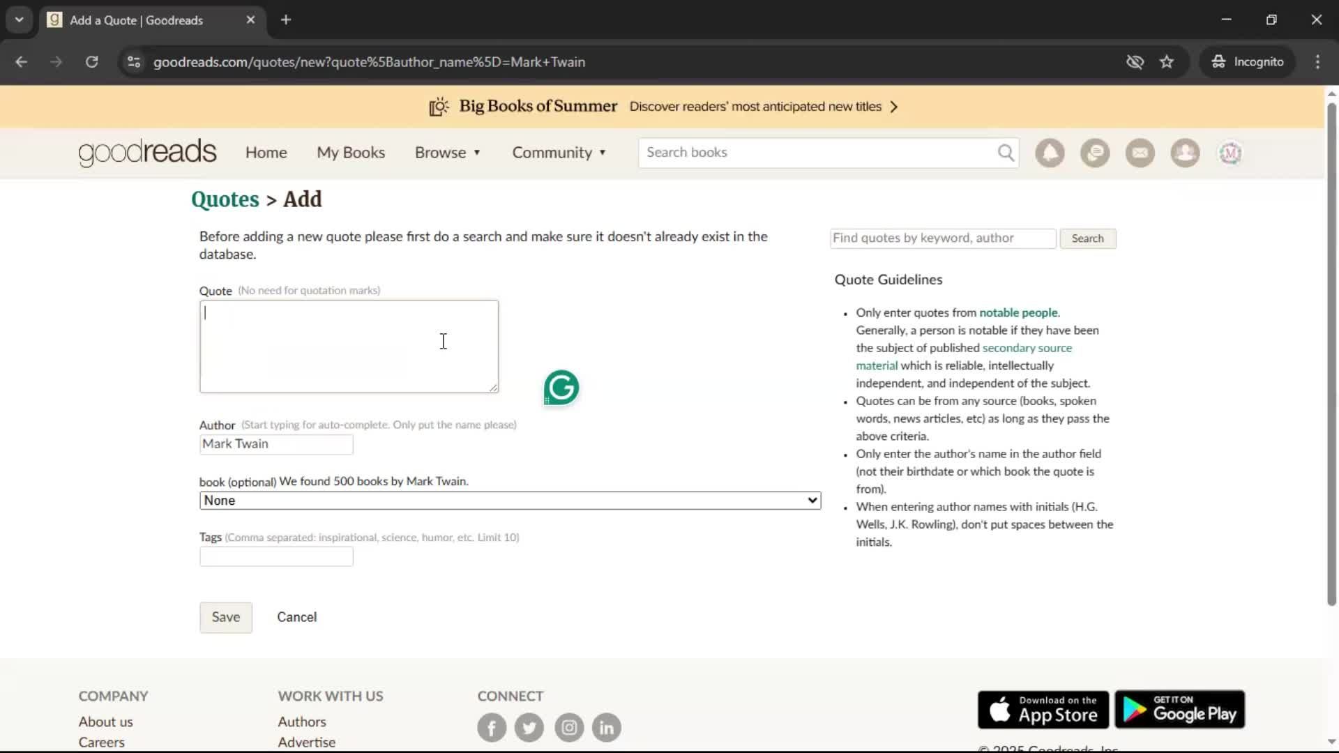Click the Quotes breadcrumb link
Viewport: 1339px width, 753px height.
tap(225, 199)
